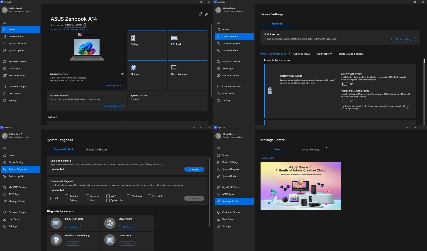The image size is (427, 251).
Task: Run the blue Checkup for One-click diagnosis
Action: tap(194, 169)
